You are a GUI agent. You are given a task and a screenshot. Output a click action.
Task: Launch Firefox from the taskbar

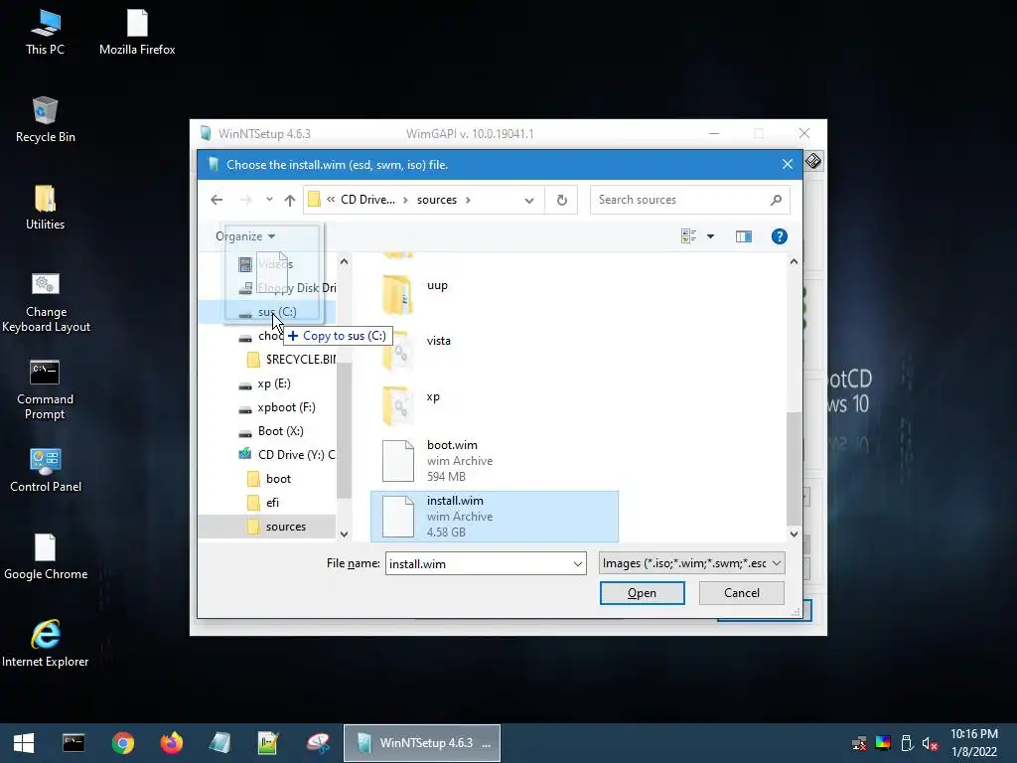171,743
